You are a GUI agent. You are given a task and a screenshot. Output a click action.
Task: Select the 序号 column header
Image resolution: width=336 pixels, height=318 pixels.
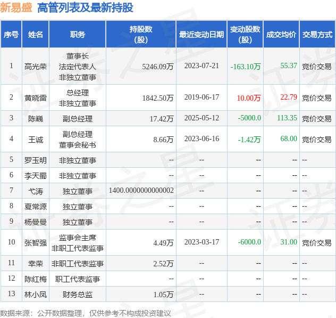(x=11, y=34)
